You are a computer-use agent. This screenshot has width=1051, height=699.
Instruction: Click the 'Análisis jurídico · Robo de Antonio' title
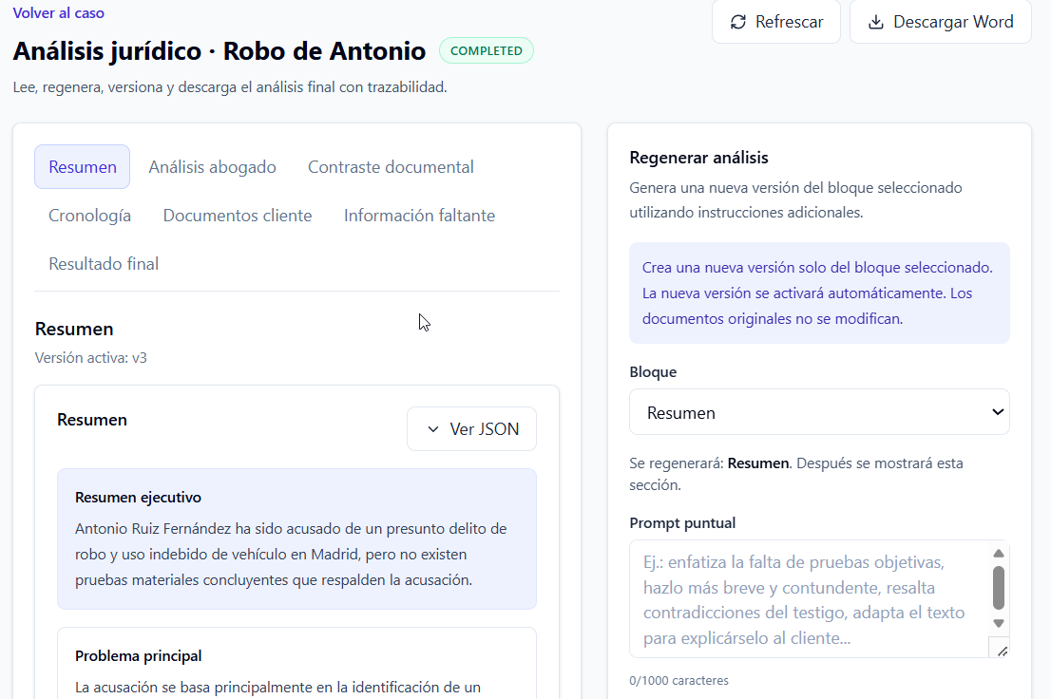220,51
